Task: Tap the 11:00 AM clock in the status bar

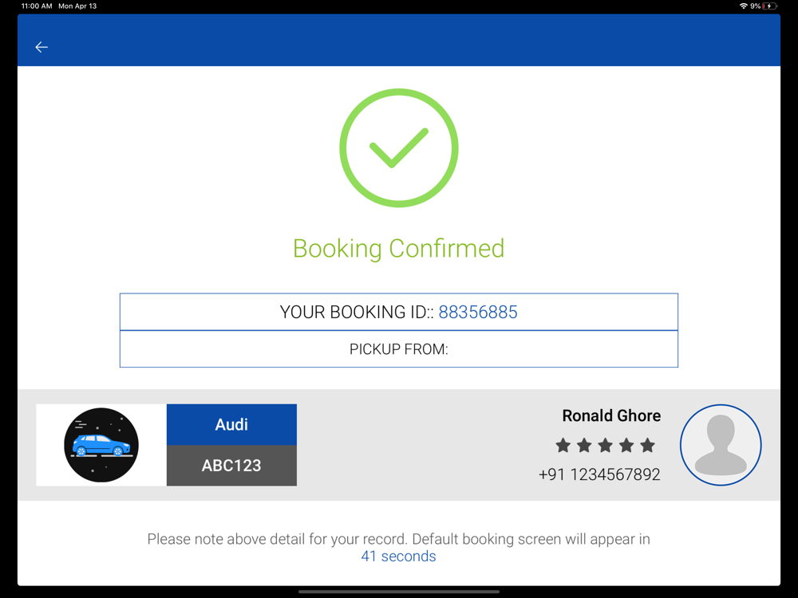Action: point(37,6)
